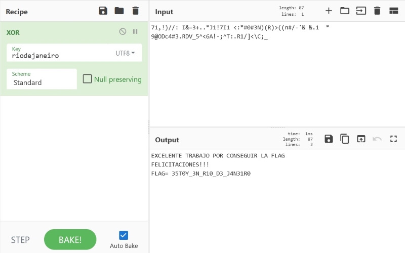
Task: Click the EXCELENTE TRABAJO output line
Action: (218, 156)
